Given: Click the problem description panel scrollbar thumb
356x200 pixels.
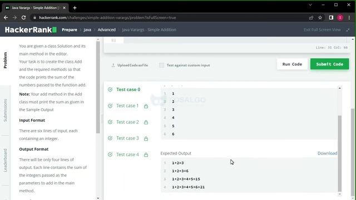Looking at the screenshot, I should [x=98, y=87].
